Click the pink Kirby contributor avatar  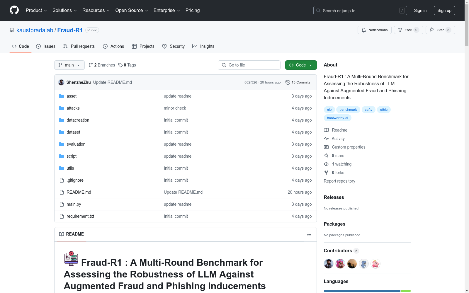375,264
